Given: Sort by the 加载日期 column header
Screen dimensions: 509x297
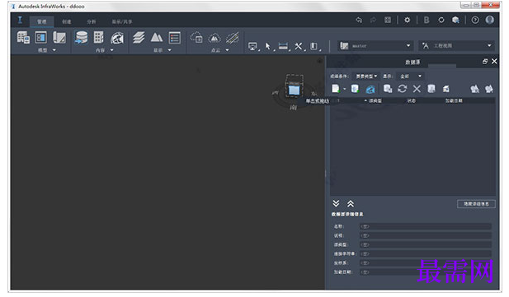Looking at the screenshot, I should [x=454, y=101].
